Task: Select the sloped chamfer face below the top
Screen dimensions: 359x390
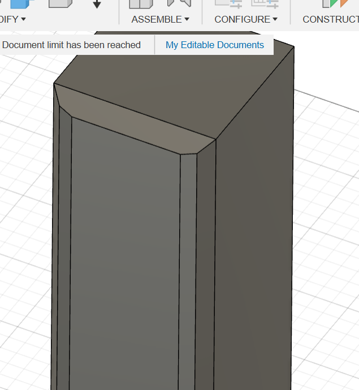Action: [x=134, y=119]
